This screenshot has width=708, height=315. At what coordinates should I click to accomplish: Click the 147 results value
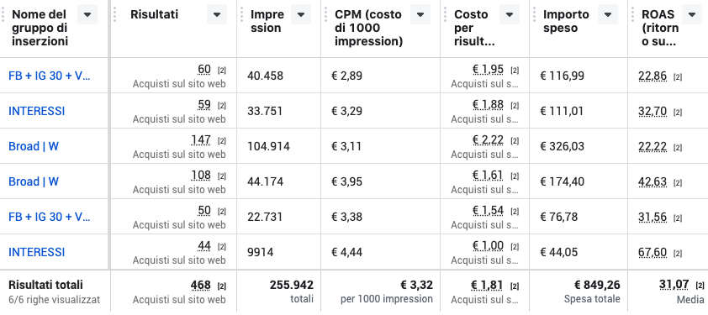tap(201, 140)
